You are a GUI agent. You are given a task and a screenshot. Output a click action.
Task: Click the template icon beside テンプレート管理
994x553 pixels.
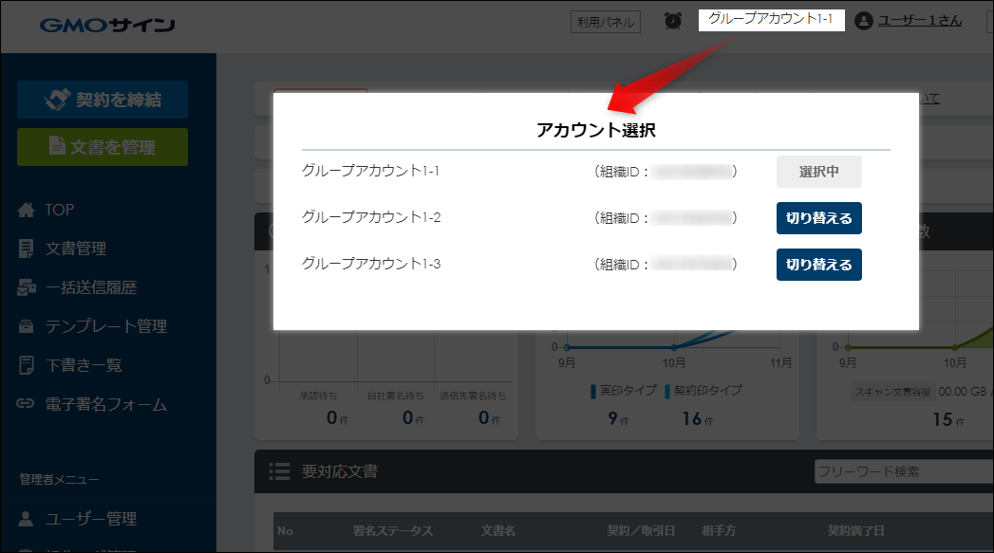click(x=26, y=326)
